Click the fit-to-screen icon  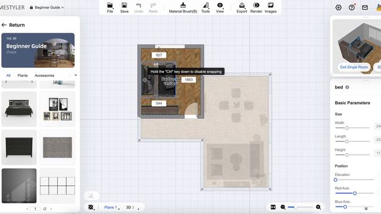click(x=273, y=207)
